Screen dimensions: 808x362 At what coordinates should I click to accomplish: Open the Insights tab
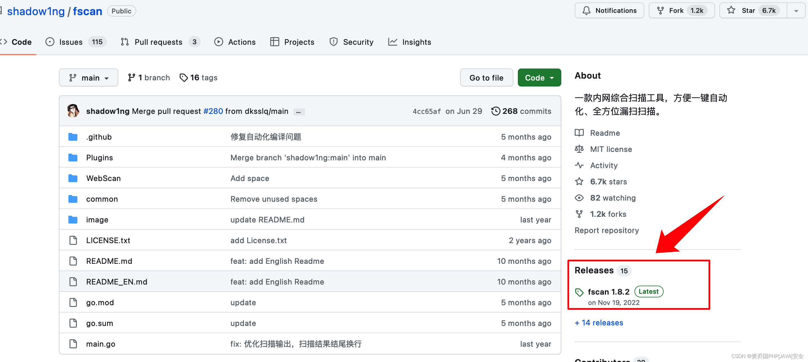[410, 42]
